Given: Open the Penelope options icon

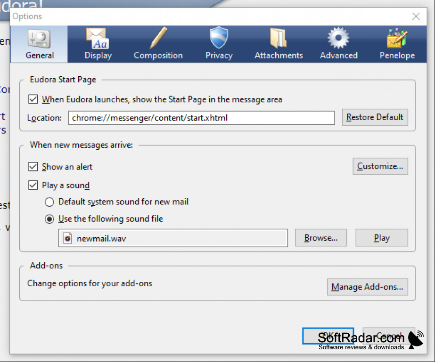Looking at the screenshot, I should coord(397,38).
